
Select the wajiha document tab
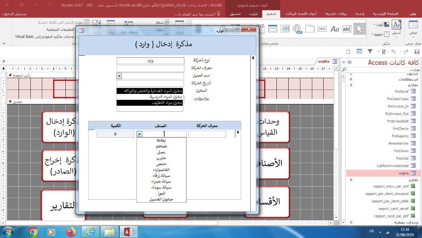click(327, 62)
